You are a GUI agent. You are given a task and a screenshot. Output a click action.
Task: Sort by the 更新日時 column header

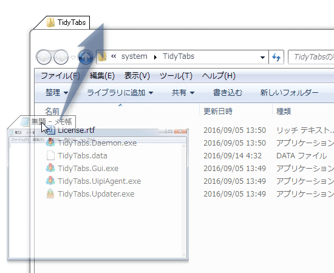(x=217, y=111)
